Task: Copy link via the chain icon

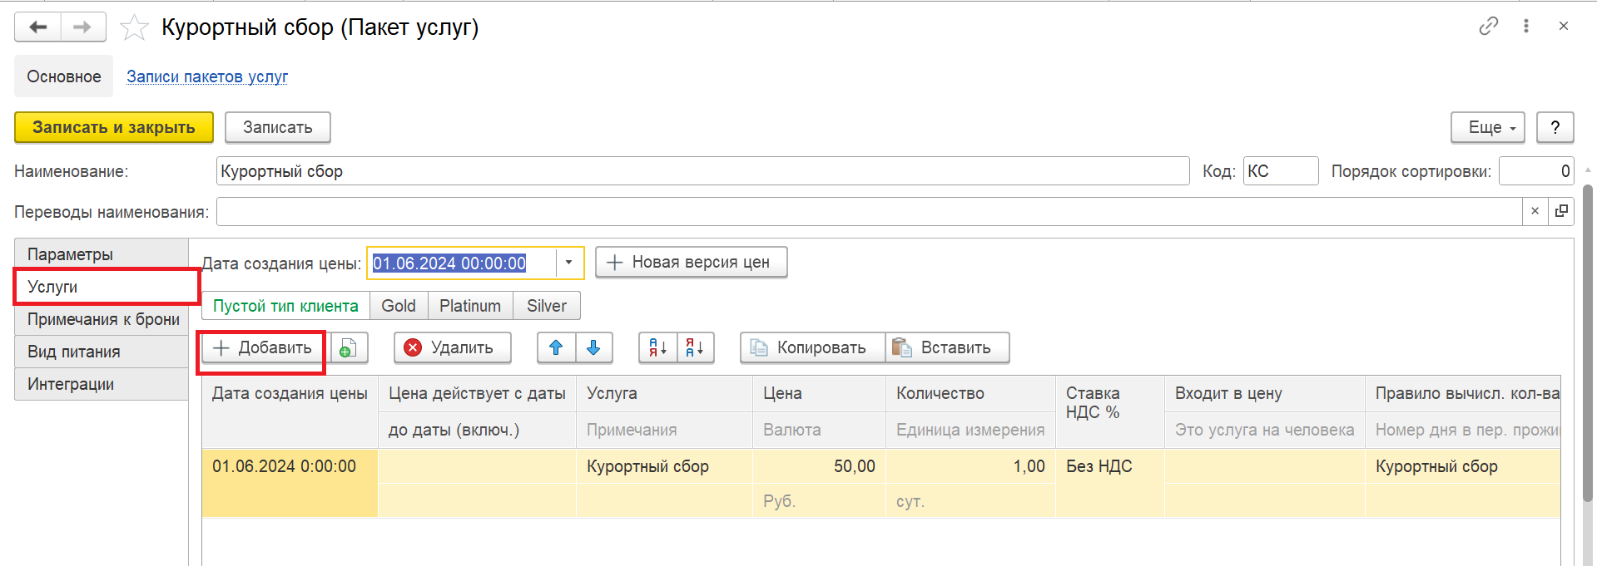Action: click(1489, 26)
